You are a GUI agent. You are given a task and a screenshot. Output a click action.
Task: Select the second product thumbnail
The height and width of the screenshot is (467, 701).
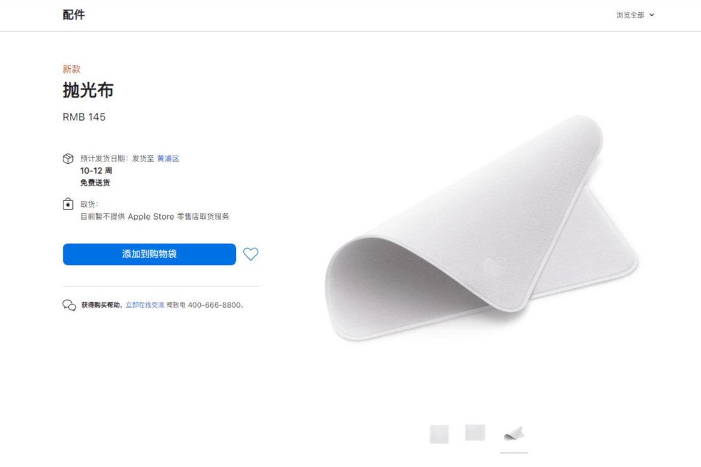(x=475, y=433)
